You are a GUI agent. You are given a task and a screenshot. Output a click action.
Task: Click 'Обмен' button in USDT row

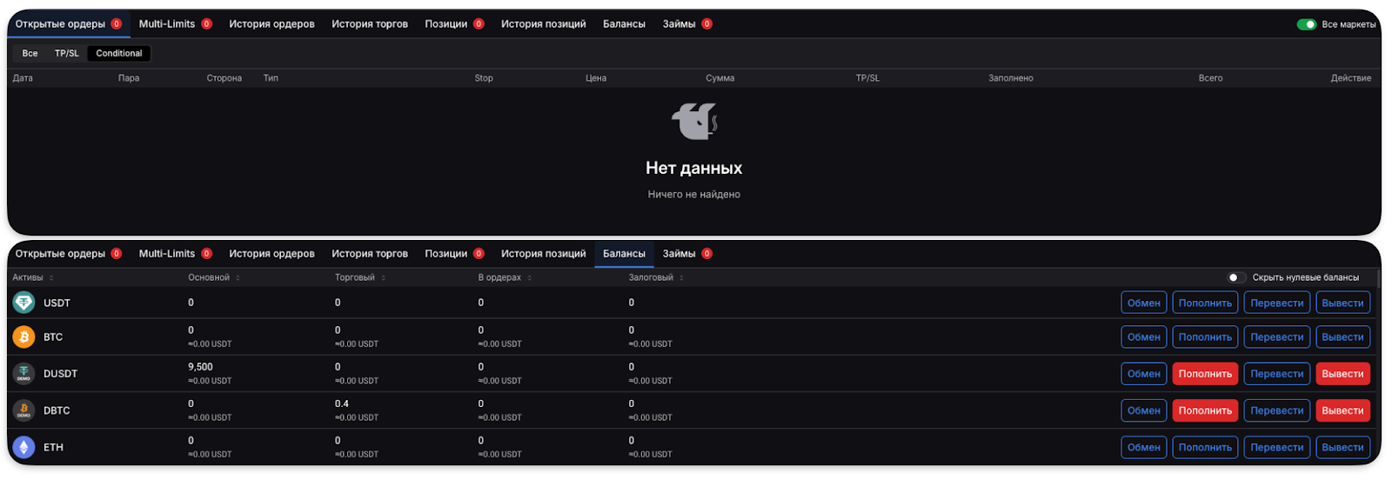pyautogui.click(x=1143, y=303)
